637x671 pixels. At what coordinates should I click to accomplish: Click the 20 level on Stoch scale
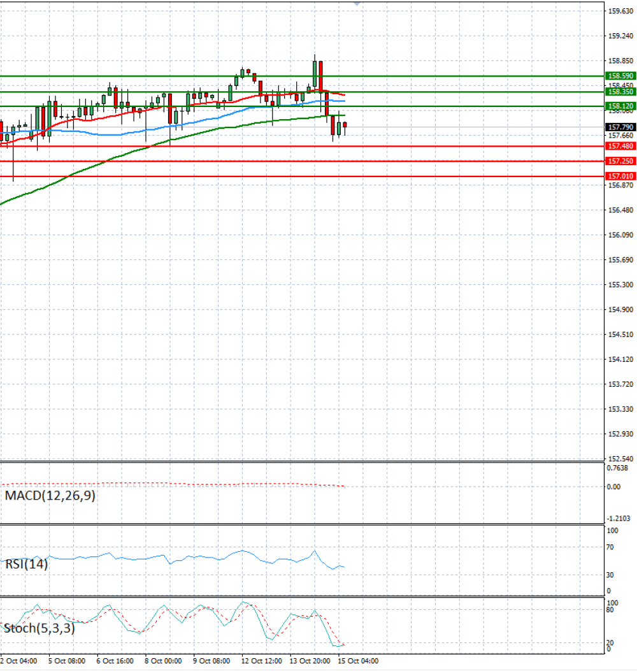click(610, 643)
